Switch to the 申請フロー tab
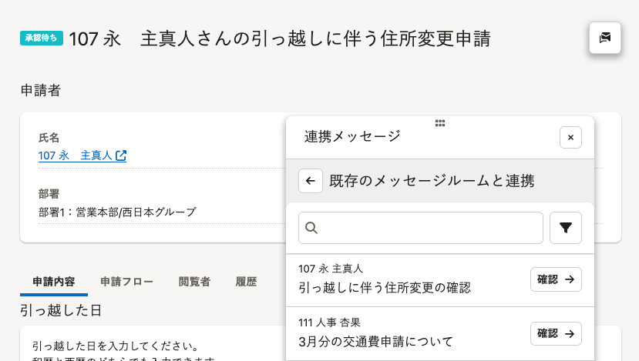Viewport: 639px width, 361px height. click(x=126, y=282)
